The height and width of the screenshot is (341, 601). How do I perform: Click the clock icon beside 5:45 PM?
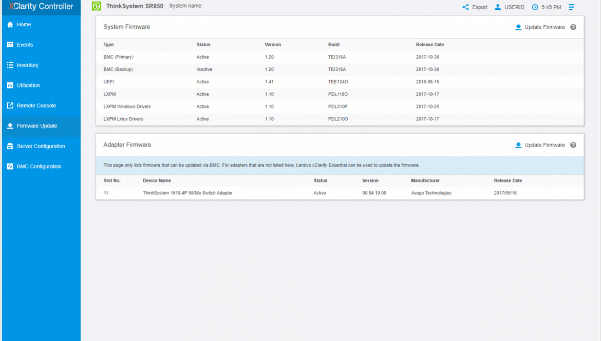535,7
